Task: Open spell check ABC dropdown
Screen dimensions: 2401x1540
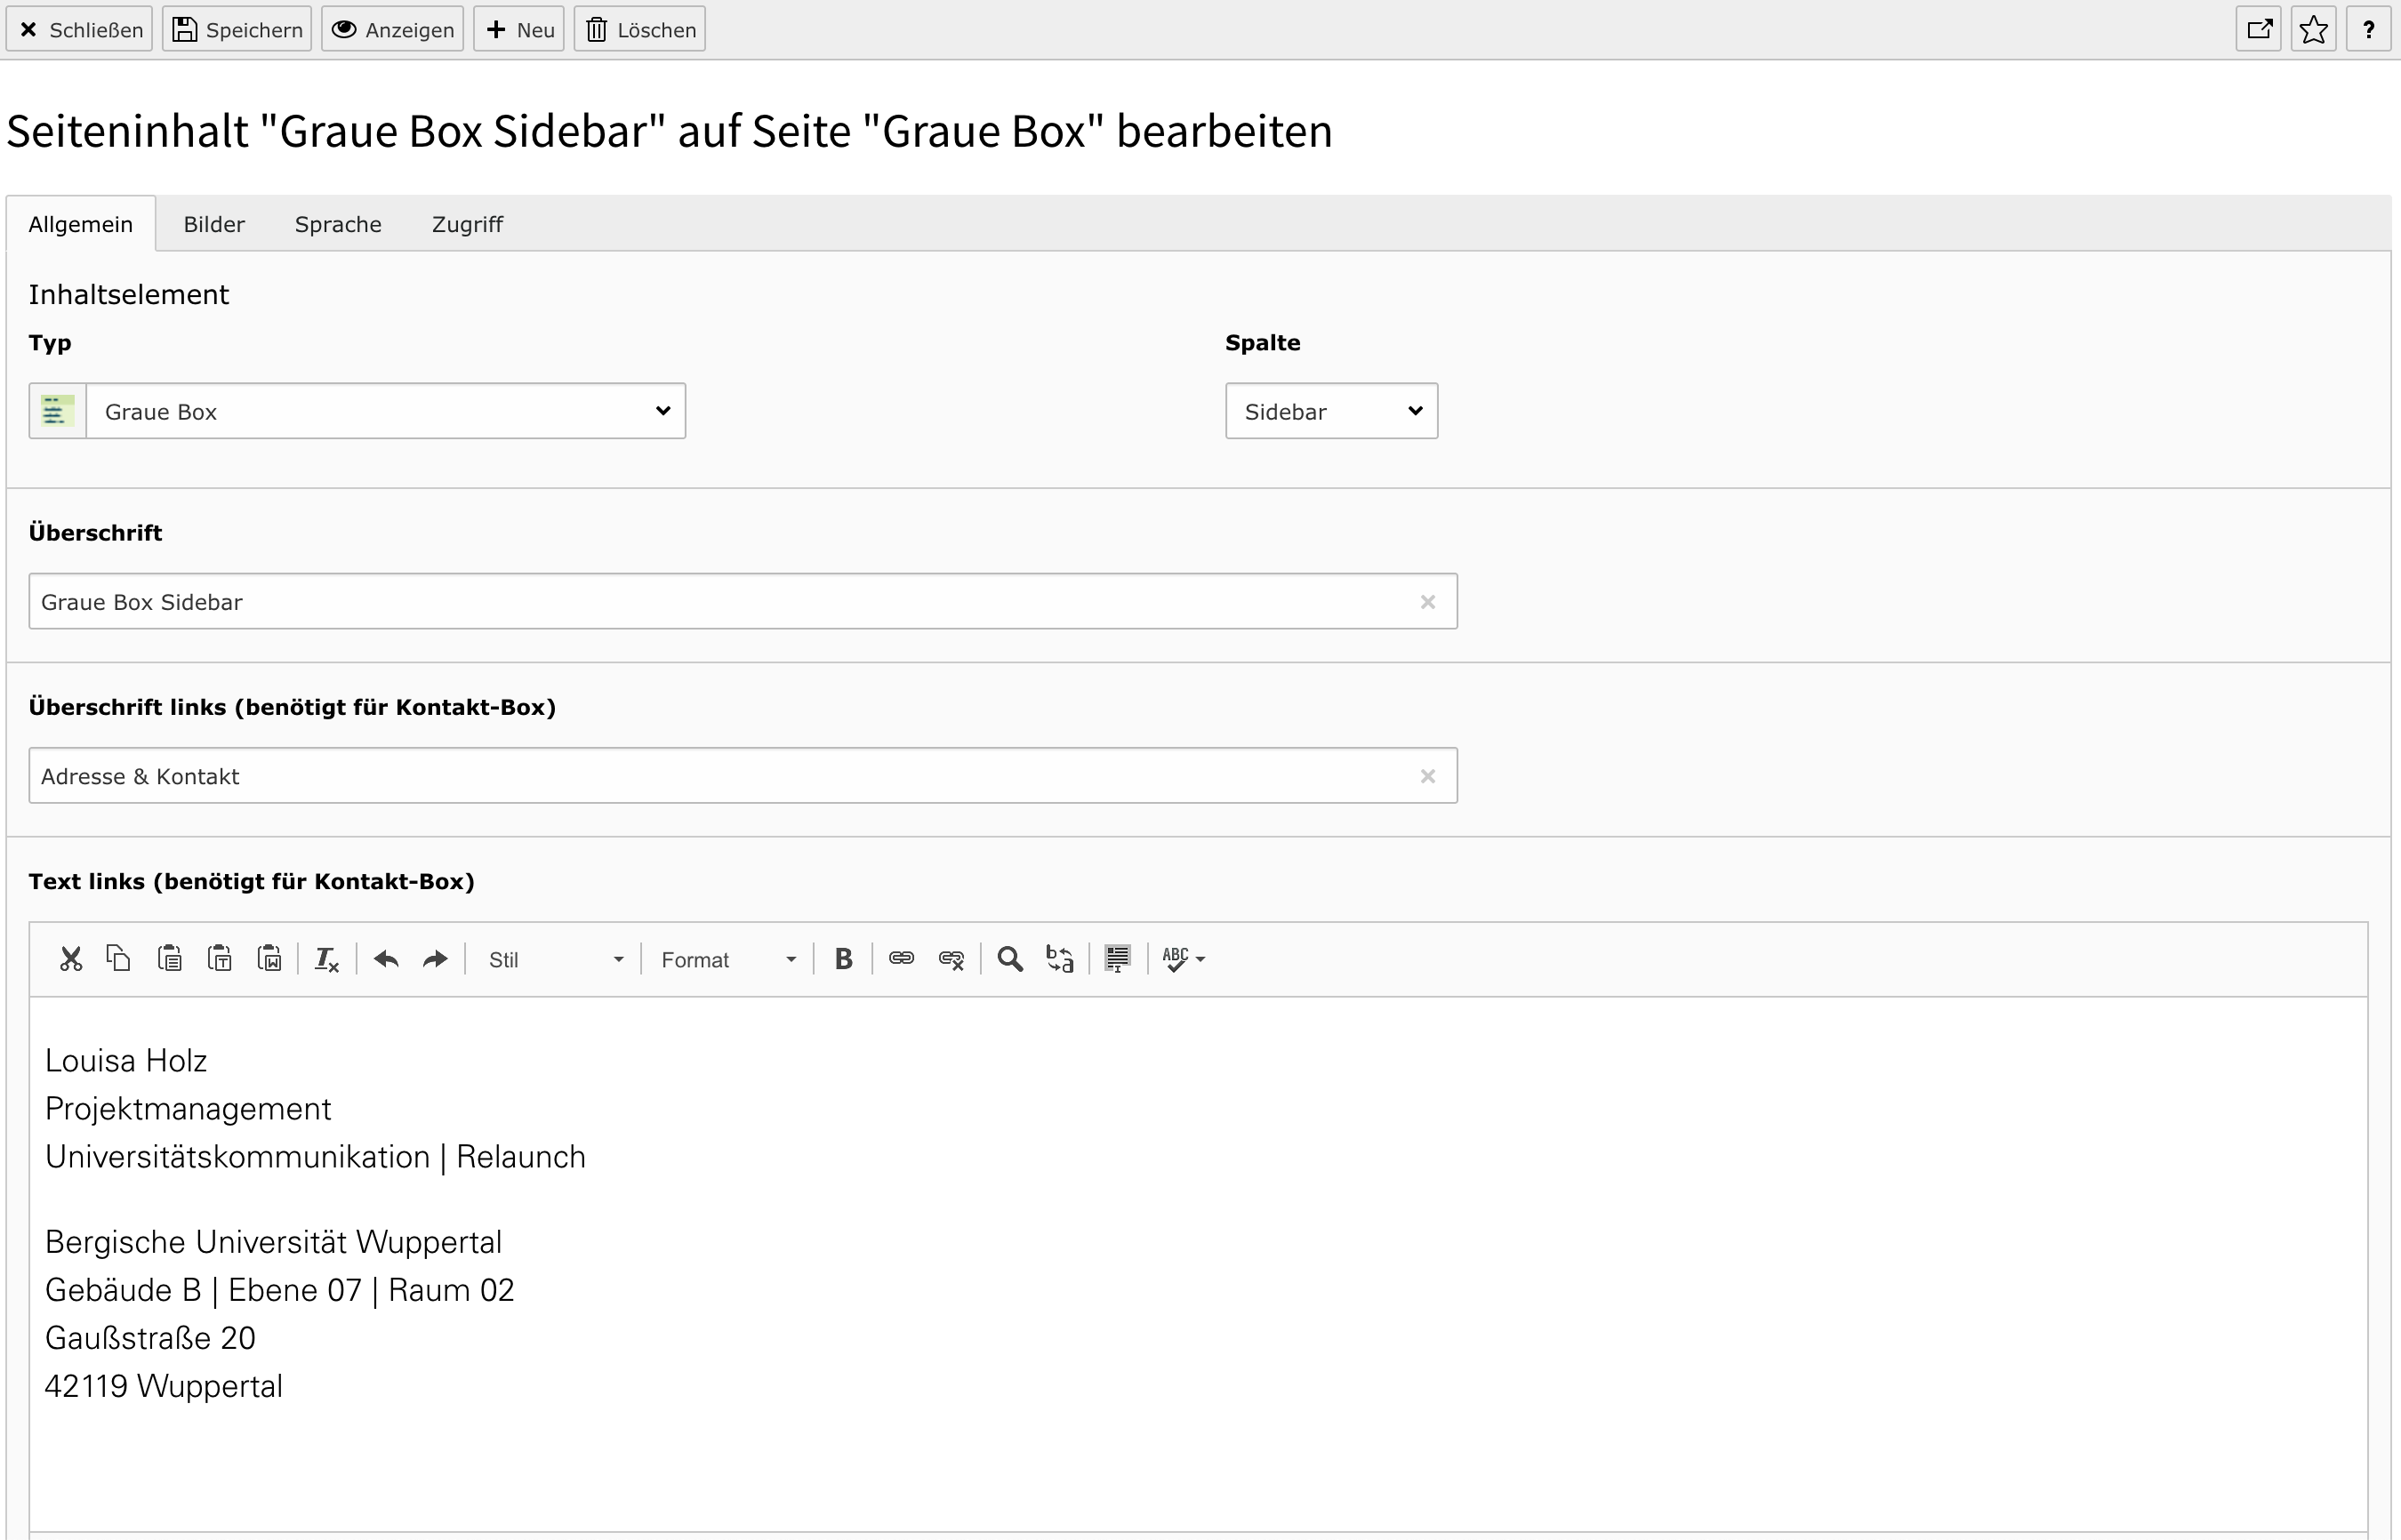Action: click(x=1184, y=959)
